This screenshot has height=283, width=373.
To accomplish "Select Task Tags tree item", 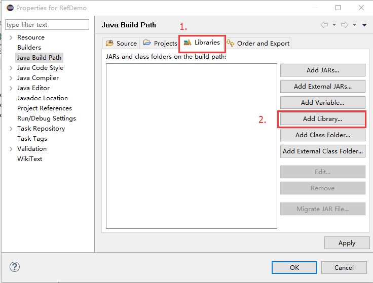I will 32,139.
